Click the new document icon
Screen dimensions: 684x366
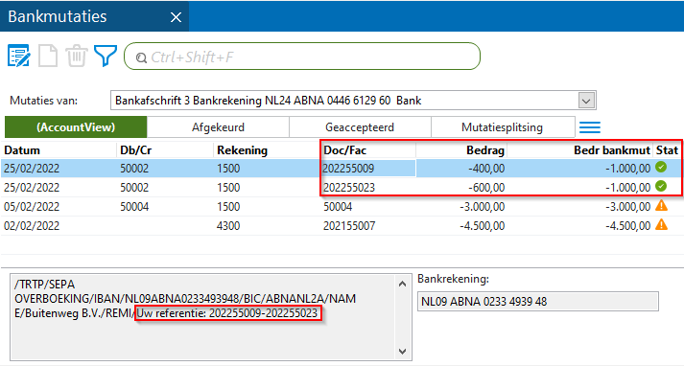pos(48,56)
